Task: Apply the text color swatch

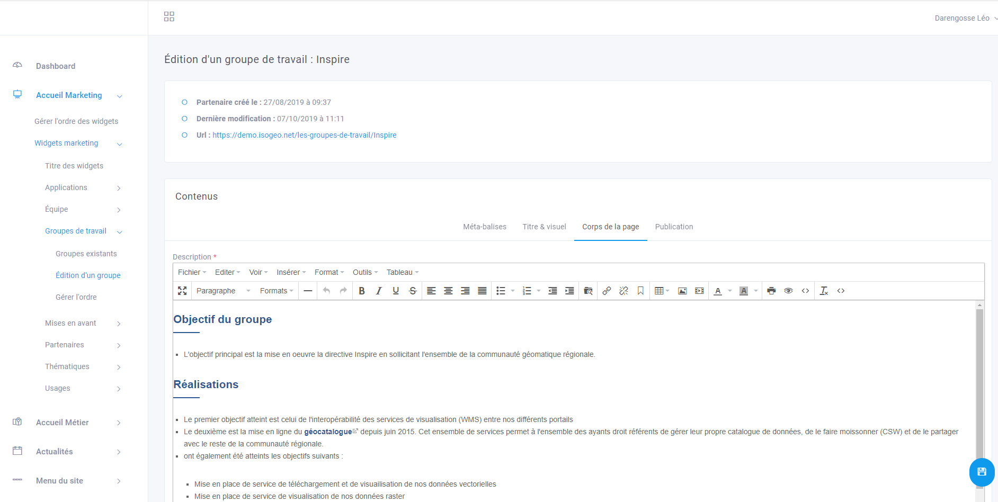Action: pos(718,291)
